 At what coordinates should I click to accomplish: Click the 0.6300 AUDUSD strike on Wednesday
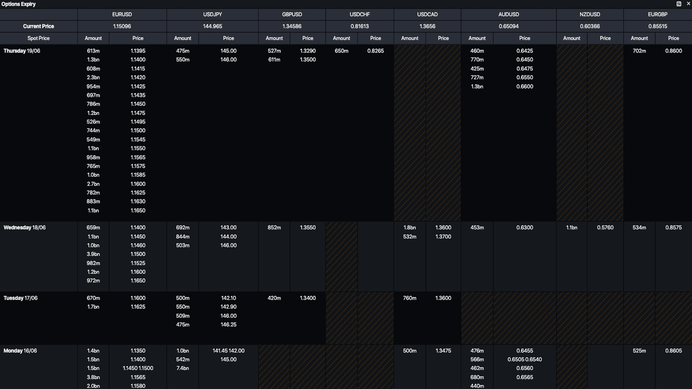click(x=525, y=227)
